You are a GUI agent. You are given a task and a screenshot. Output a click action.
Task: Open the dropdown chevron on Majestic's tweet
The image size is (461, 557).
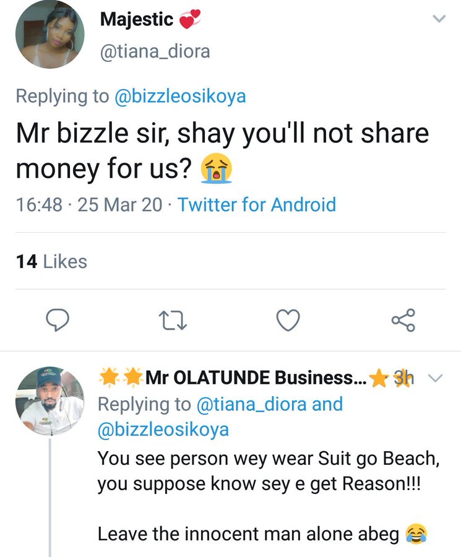click(438, 19)
